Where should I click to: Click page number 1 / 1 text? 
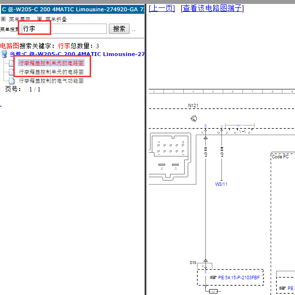35,89
